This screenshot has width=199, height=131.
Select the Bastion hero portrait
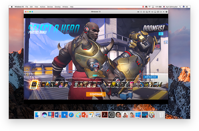[x=76, y=84]
